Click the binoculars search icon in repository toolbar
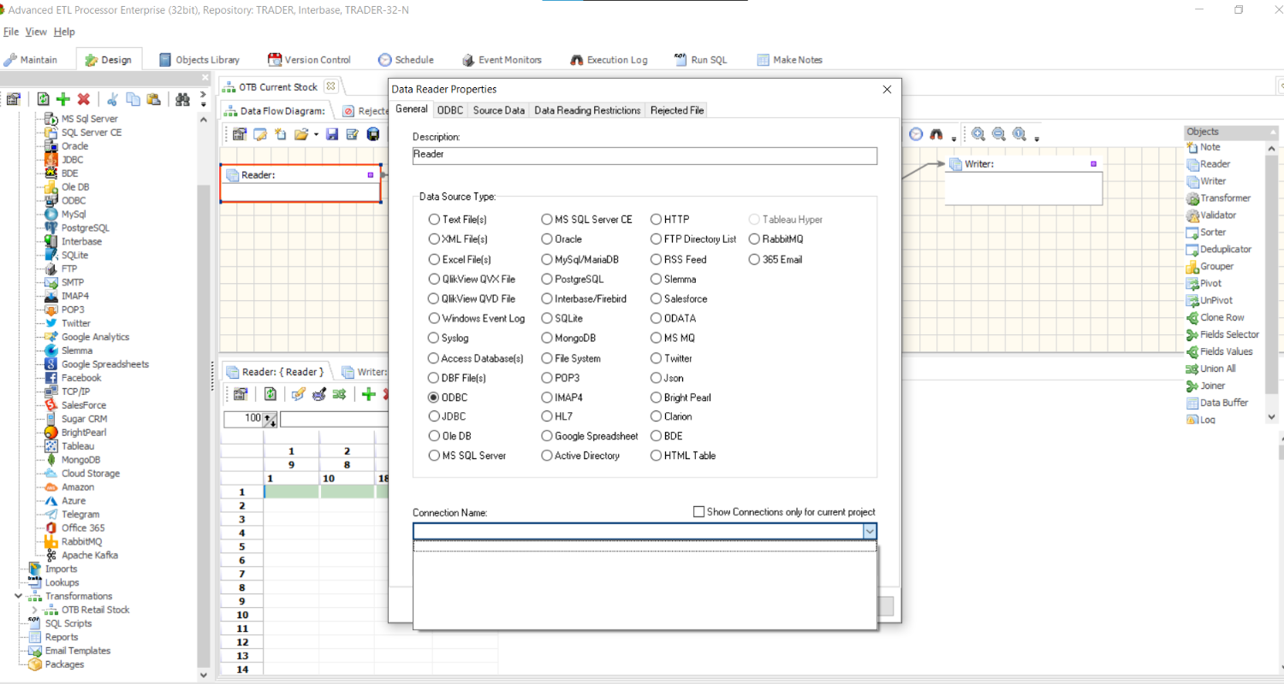 pyautogui.click(x=182, y=99)
